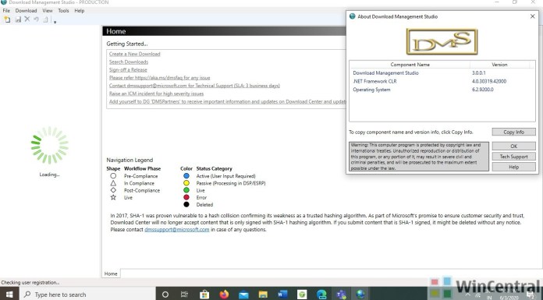Image resolution: width=543 pixels, height=300 pixels.
Task: Click the red Error status color dot
Action: [186, 197]
